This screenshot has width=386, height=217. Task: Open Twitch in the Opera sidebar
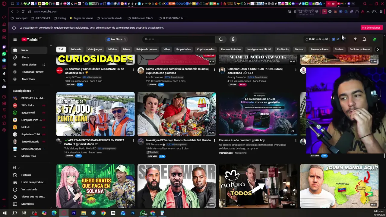point(4,47)
